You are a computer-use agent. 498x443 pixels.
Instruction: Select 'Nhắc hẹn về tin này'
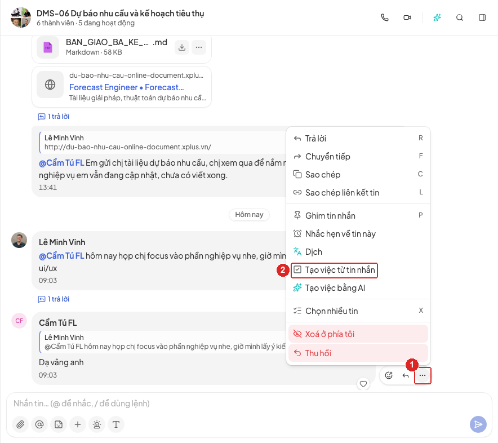[358, 233]
